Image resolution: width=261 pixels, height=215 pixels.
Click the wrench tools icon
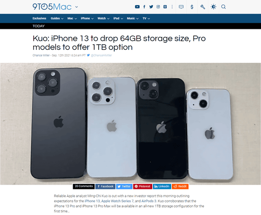[x=203, y=7]
